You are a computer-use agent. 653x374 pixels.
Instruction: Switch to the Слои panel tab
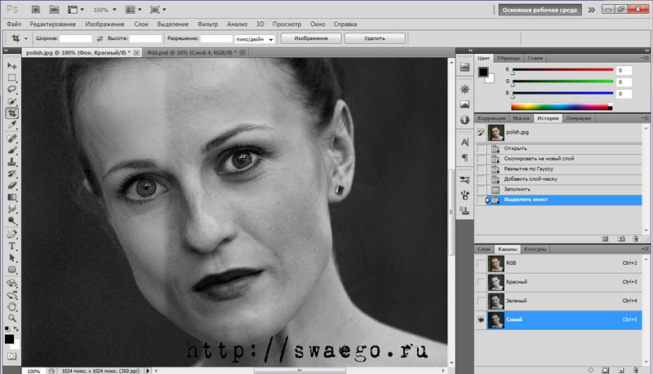point(484,249)
